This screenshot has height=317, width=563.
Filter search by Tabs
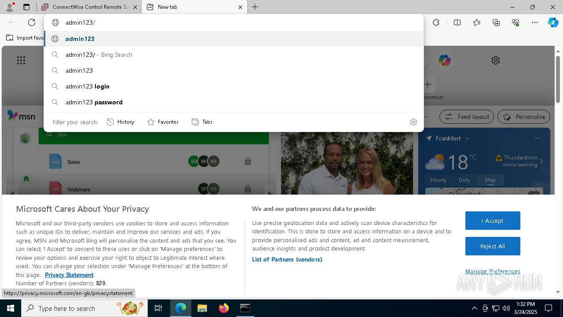[x=202, y=122]
